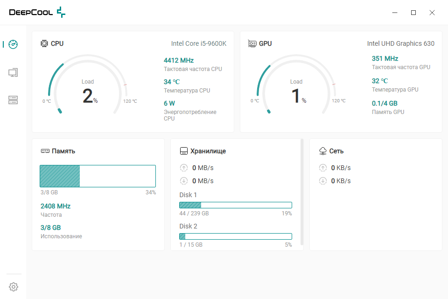Click the CPU chip icon
This screenshot has width=448, height=299.
click(x=44, y=43)
